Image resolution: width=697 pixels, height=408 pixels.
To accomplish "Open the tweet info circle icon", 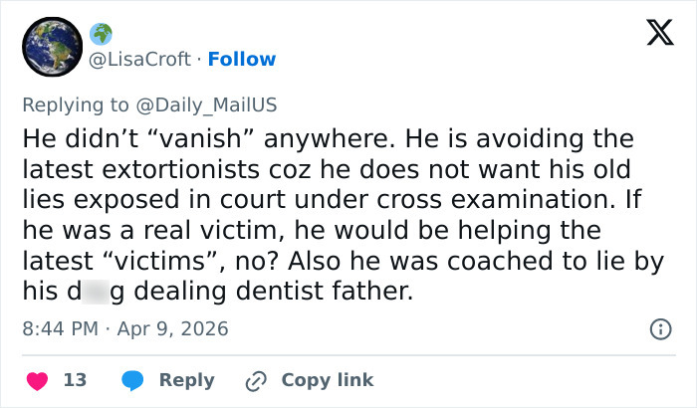I will [658, 328].
